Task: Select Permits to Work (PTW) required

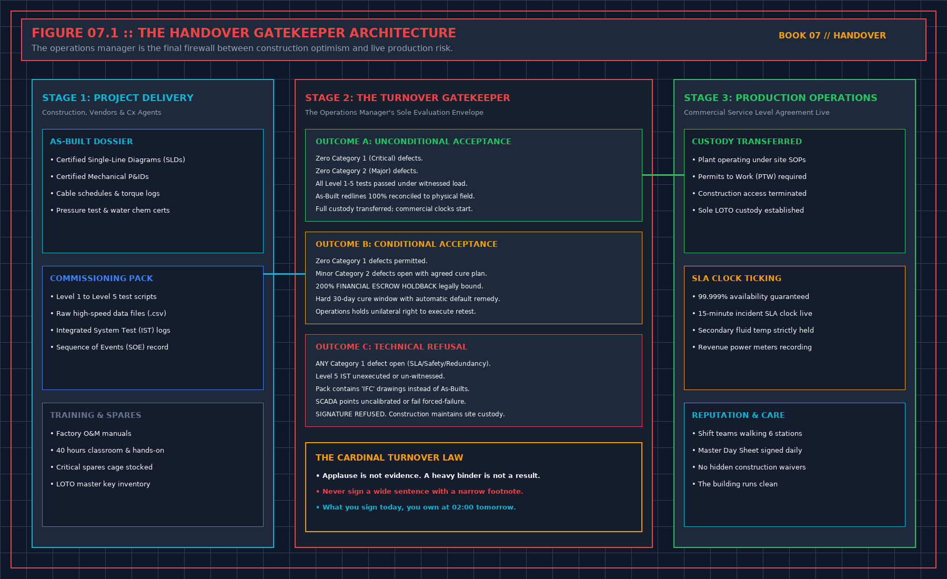Action: click(749, 177)
